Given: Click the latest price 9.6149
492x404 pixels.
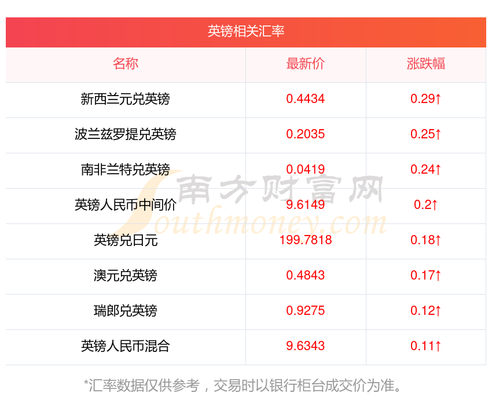Looking at the screenshot, I should 305,204.
